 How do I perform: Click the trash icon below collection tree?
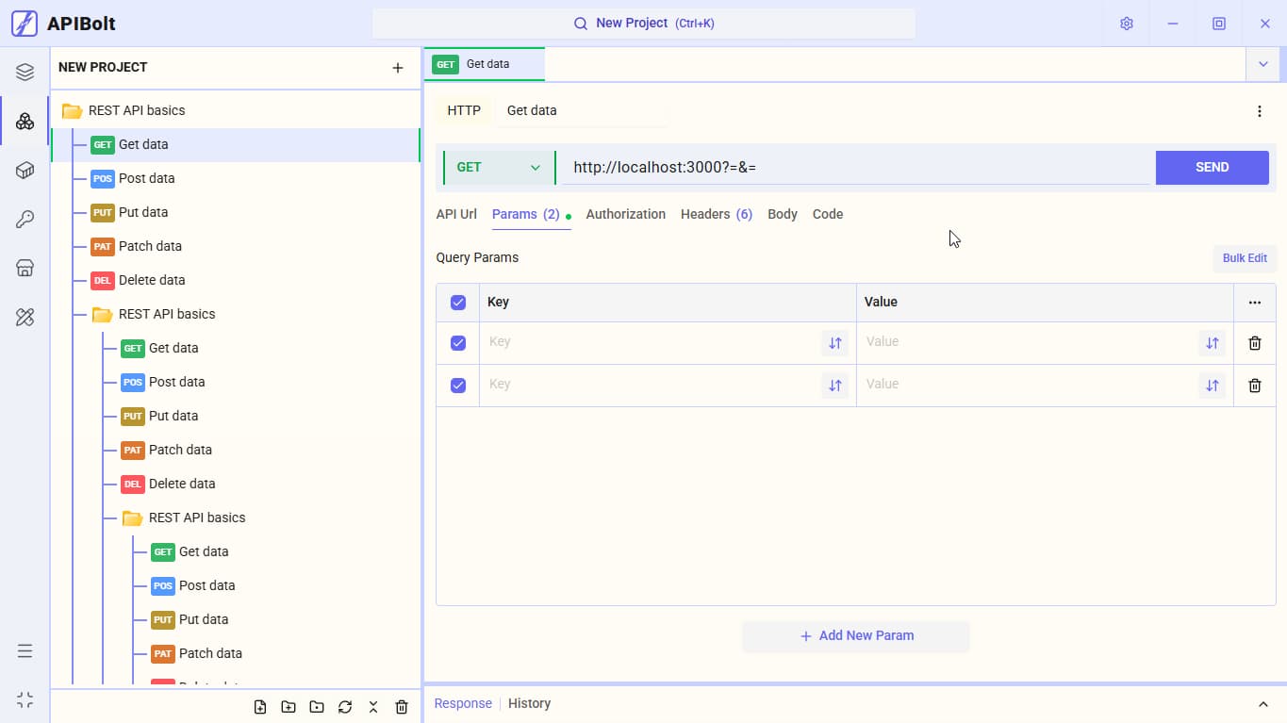pos(402,707)
